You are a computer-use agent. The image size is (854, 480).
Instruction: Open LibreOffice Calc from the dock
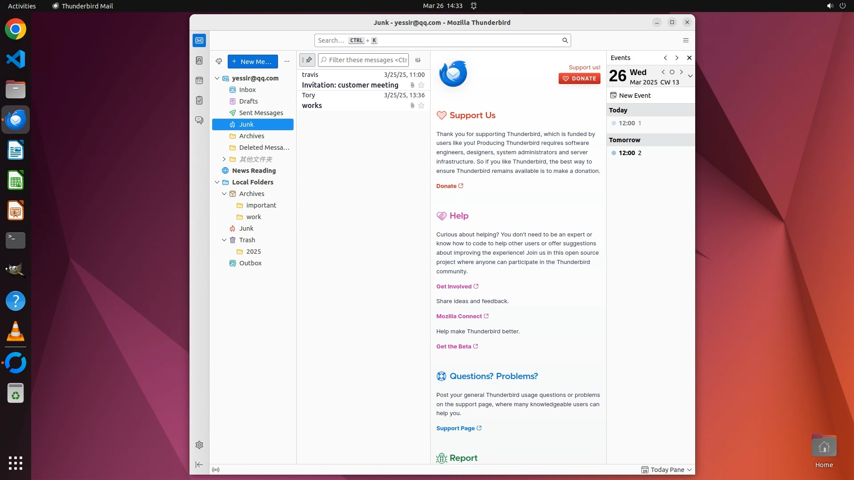pyautogui.click(x=16, y=181)
